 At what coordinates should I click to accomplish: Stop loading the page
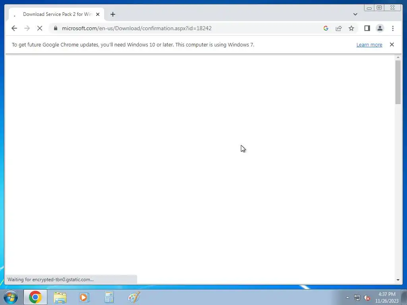[40, 28]
